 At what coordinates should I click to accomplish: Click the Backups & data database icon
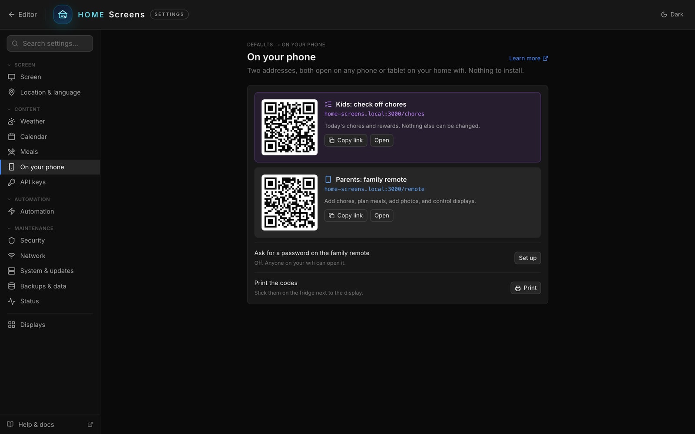click(x=12, y=286)
